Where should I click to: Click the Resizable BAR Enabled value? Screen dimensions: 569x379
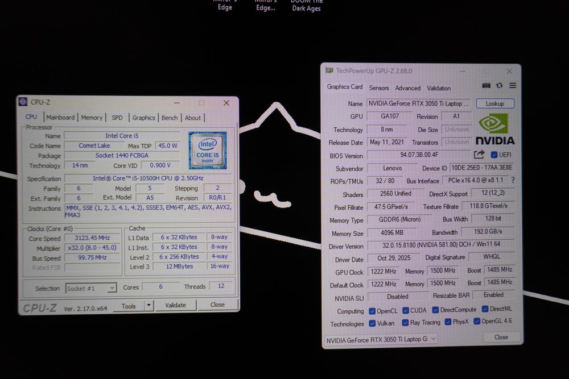(x=493, y=294)
